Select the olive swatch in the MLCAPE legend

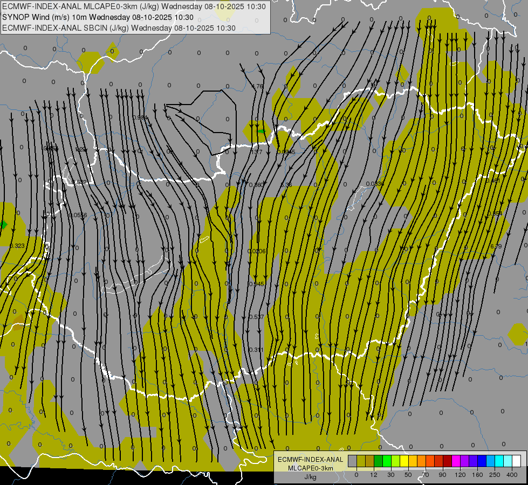pyautogui.click(x=361, y=461)
